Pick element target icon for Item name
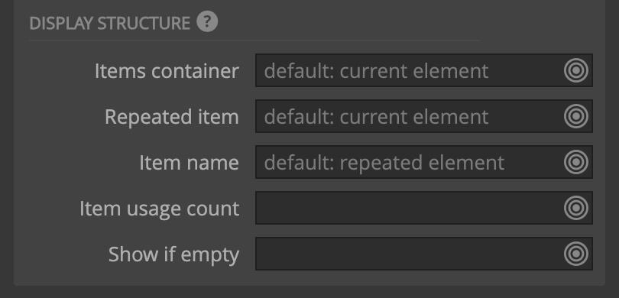The height and width of the screenshot is (298, 619). [576, 162]
